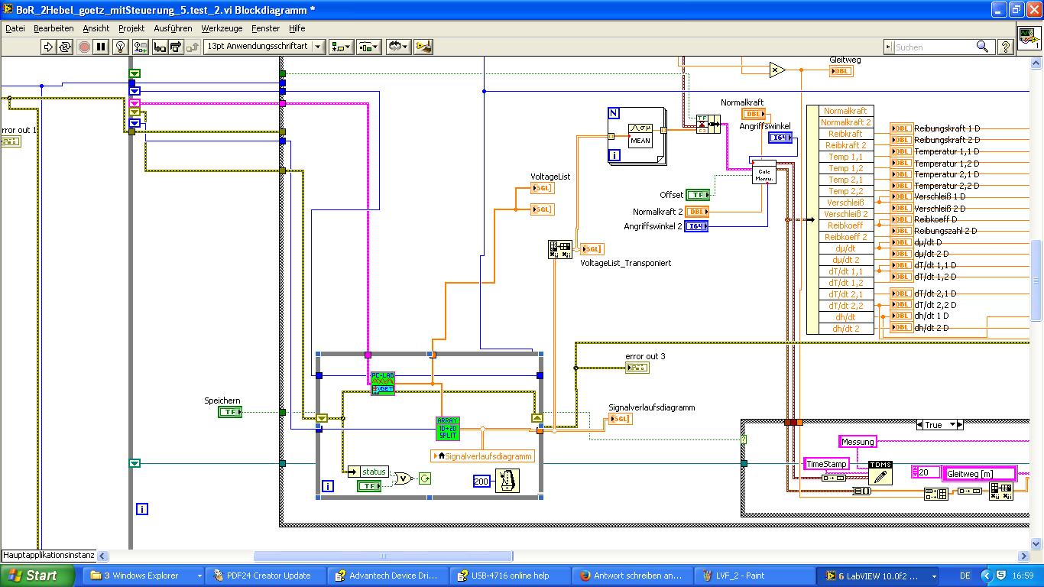The height and width of the screenshot is (587, 1044).
Task: Open the Werkzeuge menu
Action: click(x=222, y=28)
